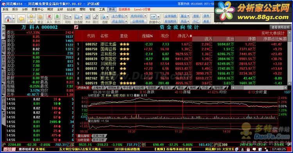This screenshot has height=153, width=293.
Task: Switch to 量比指标 indicator view
Action: [83, 136]
